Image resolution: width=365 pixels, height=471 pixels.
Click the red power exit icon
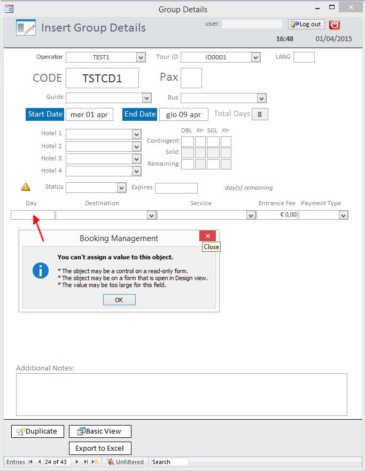334,25
